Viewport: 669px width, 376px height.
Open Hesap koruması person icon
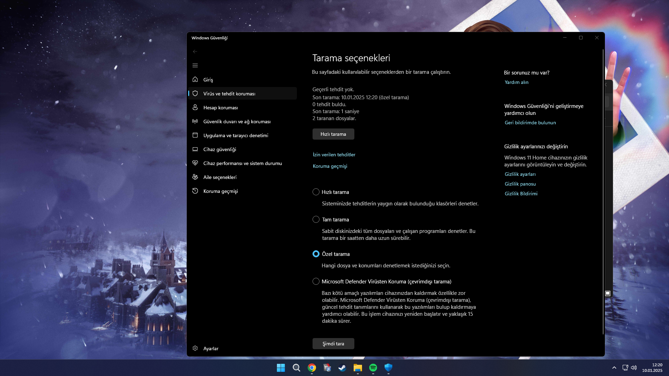[195, 108]
